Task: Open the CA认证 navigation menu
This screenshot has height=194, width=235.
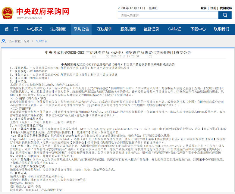Action: tap(175, 29)
